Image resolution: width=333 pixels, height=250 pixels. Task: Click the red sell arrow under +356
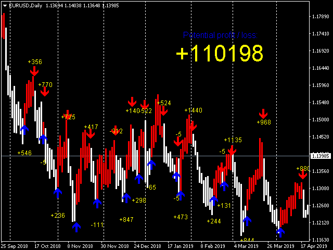tap(34, 71)
